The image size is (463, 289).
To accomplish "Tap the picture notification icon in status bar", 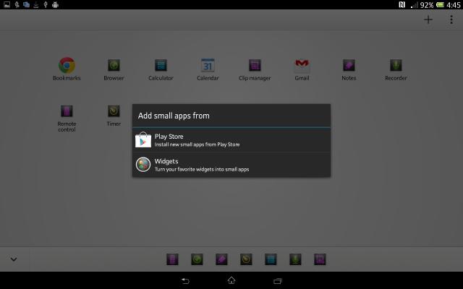I will pos(7,4).
